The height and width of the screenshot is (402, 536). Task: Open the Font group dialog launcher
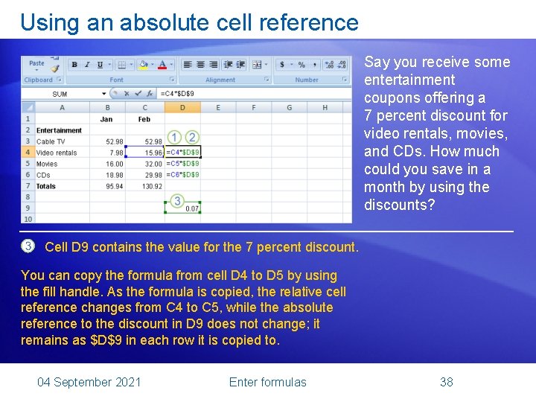tap(172, 80)
